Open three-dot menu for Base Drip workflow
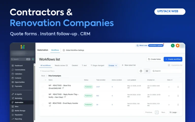Viewport: 195px width, 122px height. click(x=178, y=87)
